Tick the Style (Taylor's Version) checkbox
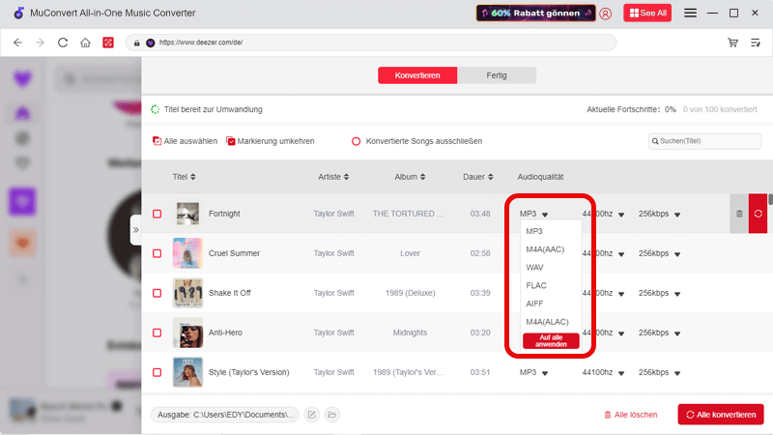The width and height of the screenshot is (773, 435). coord(157,372)
